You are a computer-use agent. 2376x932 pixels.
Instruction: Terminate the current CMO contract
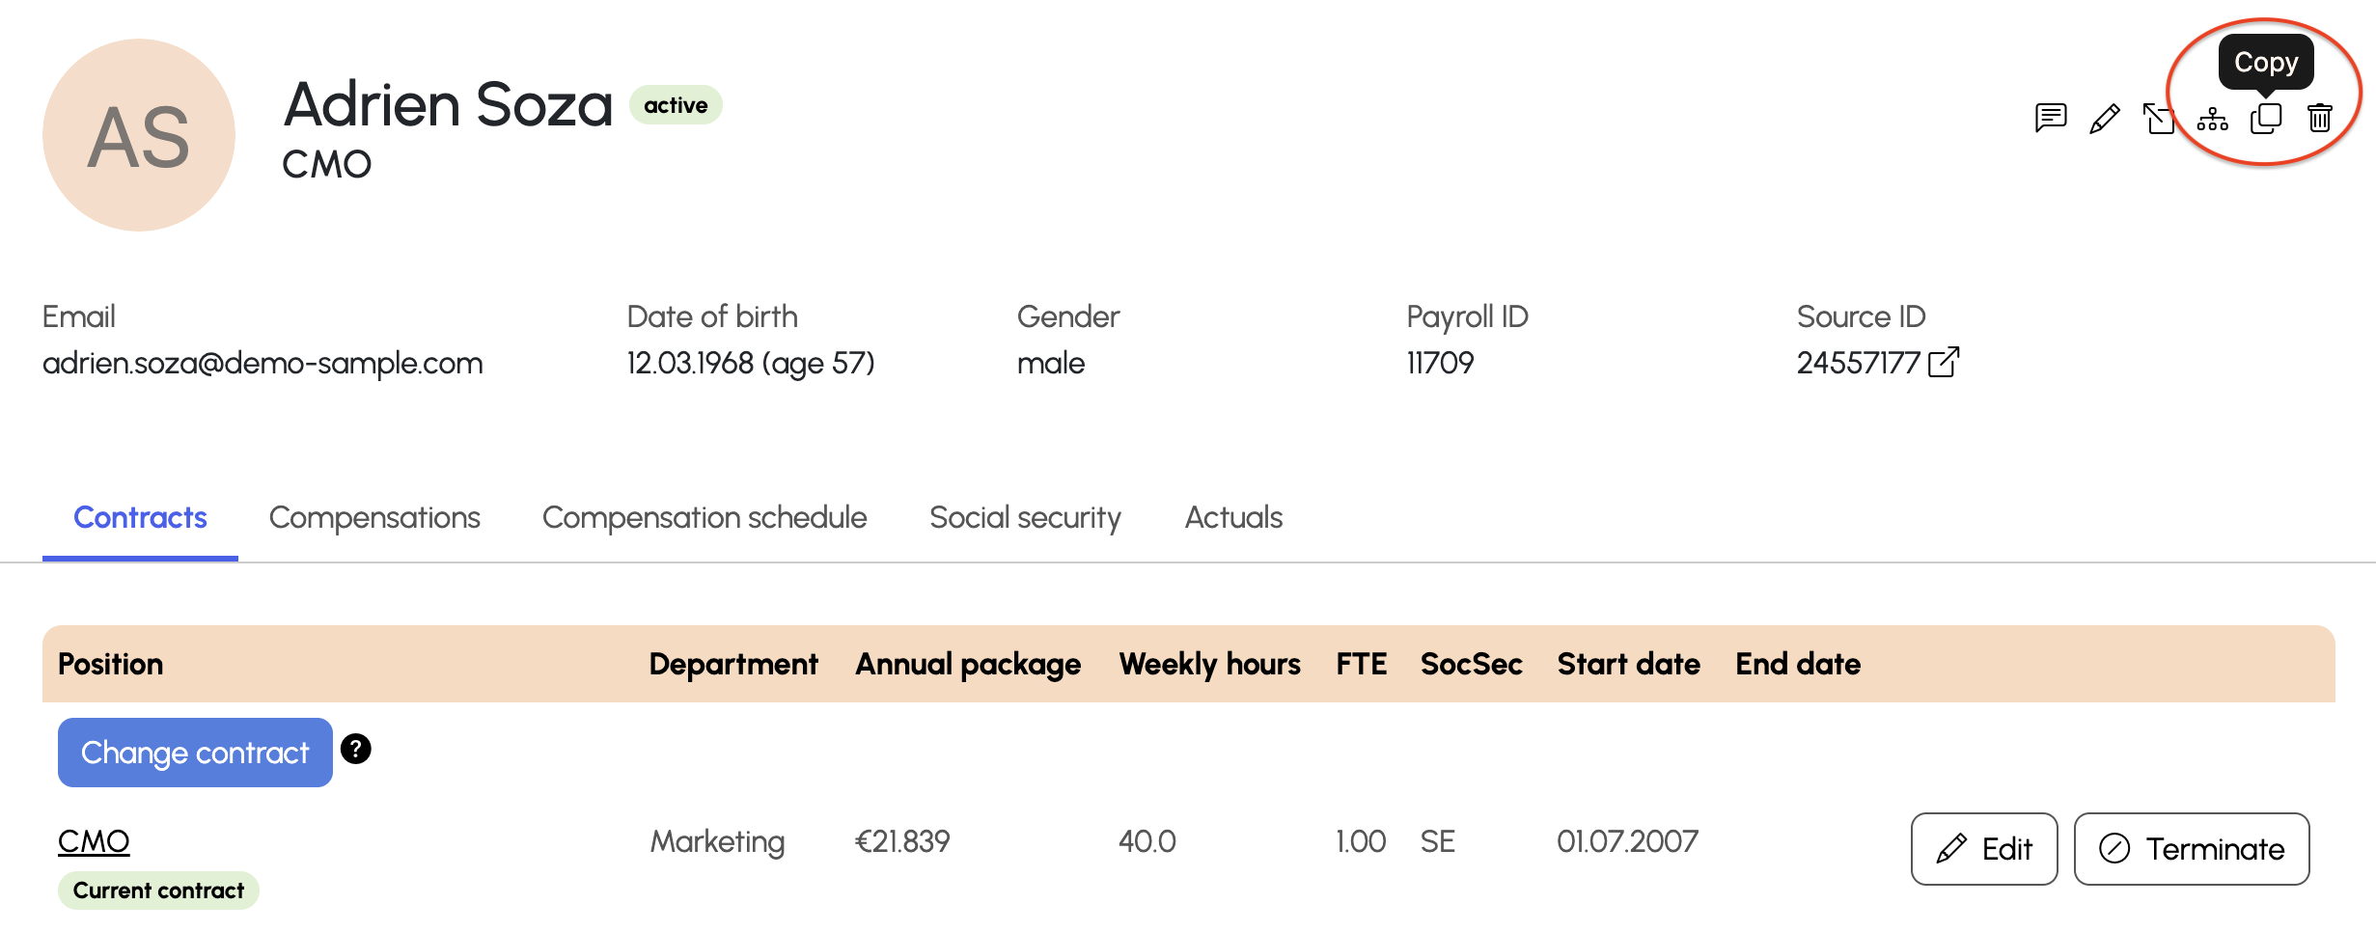point(2192,849)
